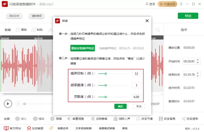
Task: Apply the 消除人声 vocal removal effect
Action: tap(122, 119)
